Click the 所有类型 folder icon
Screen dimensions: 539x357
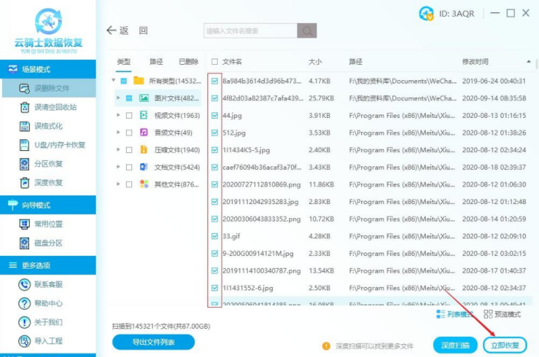click(x=139, y=81)
